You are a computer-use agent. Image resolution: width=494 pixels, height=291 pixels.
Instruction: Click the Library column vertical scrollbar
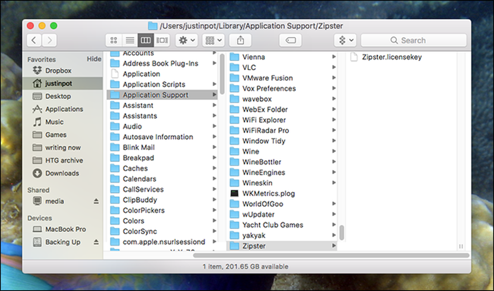(x=222, y=74)
